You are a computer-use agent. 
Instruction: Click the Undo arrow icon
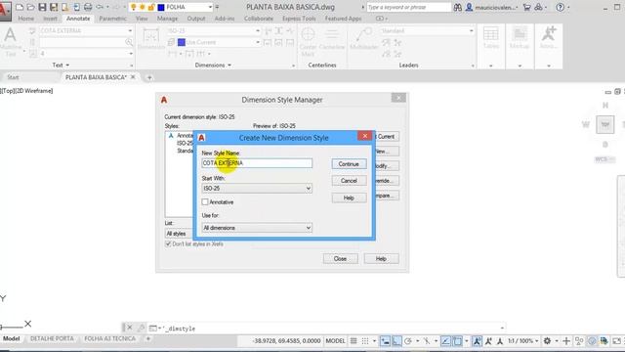[x=100, y=7]
